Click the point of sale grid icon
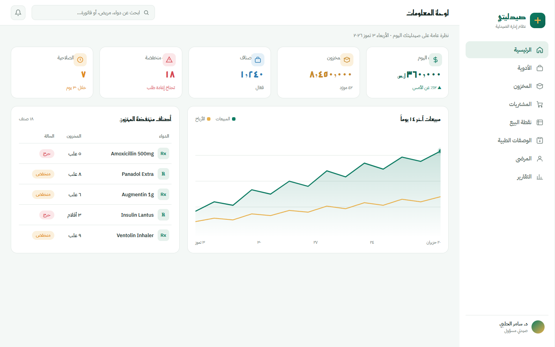 click(540, 122)
